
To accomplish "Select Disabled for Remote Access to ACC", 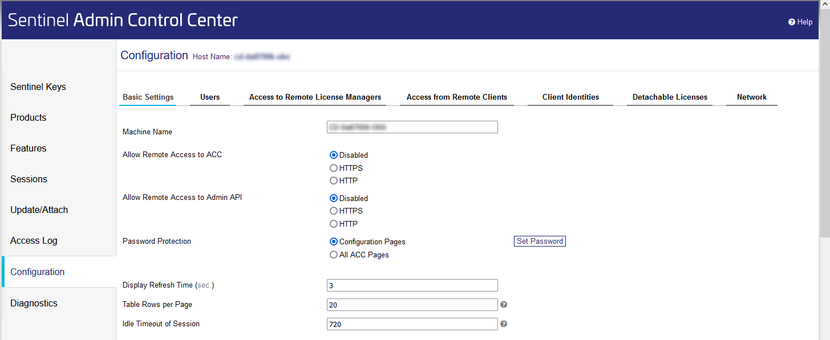I will click(x=334, y=155).
